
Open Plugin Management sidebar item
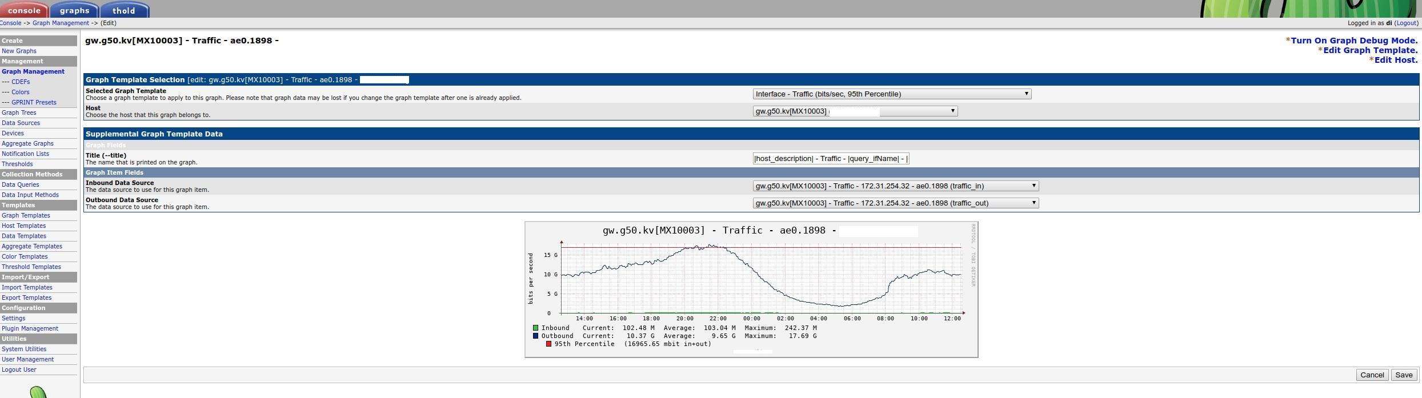(30, 328)
